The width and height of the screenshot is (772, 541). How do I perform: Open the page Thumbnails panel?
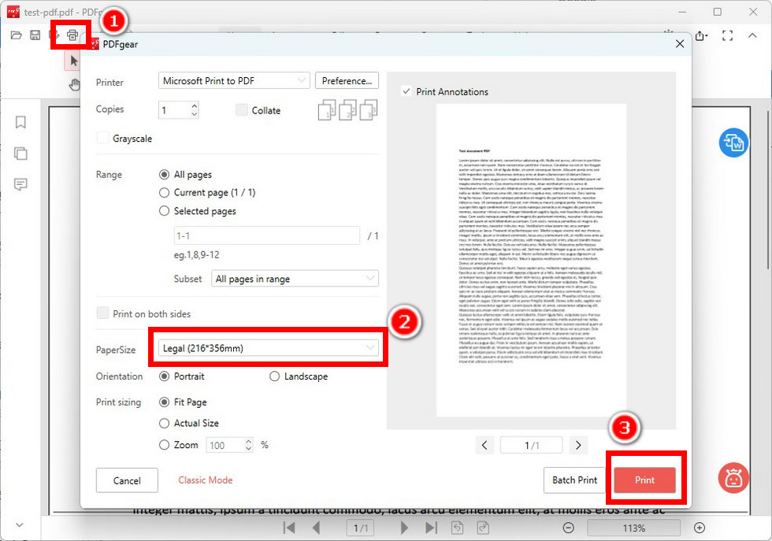20,154
